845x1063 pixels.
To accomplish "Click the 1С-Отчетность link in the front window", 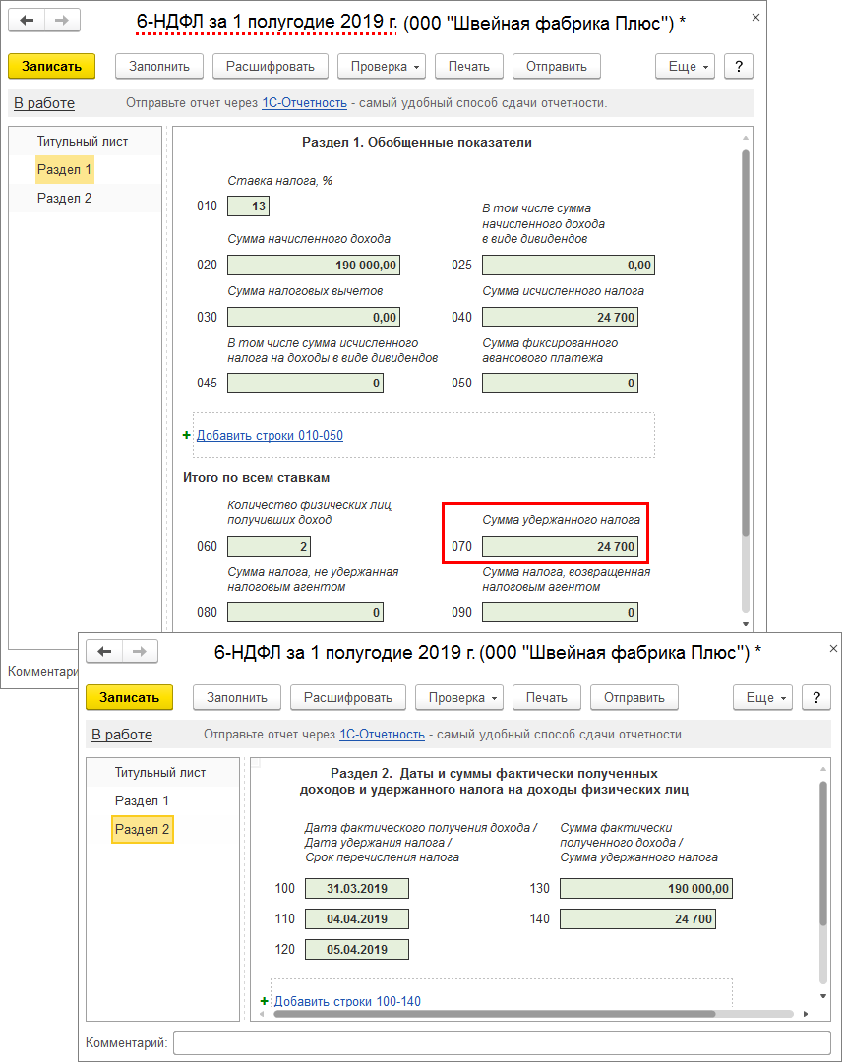I will pos(382,735).
